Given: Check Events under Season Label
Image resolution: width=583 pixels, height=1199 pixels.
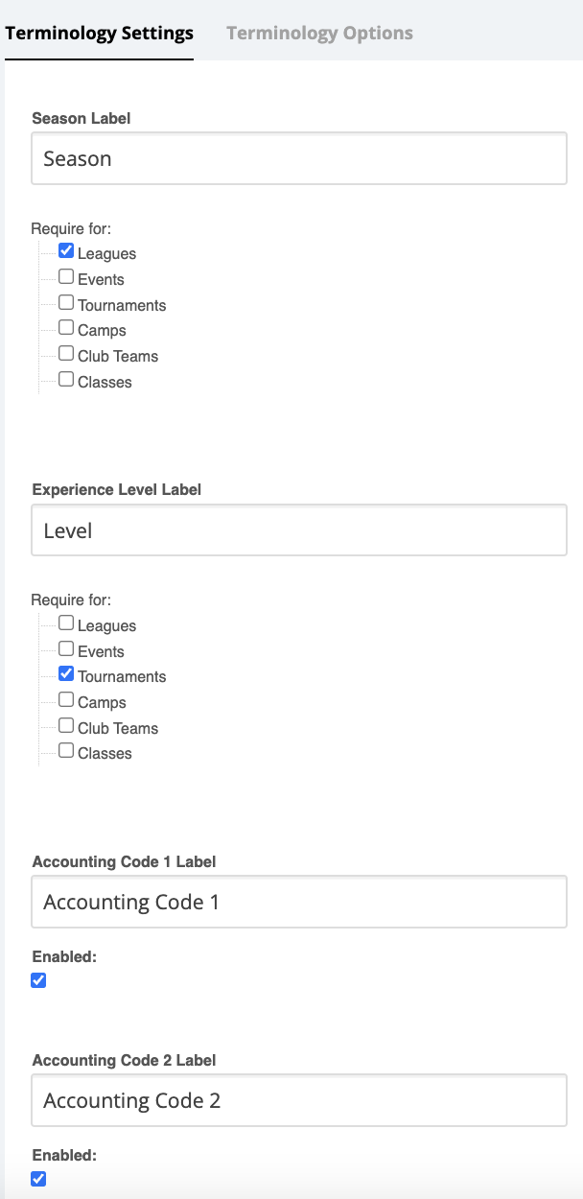Looking at the screenshot, I should pos(66,277).
